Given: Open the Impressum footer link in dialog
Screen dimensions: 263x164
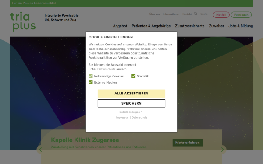Looking at the screenshot, I should 122,117.
